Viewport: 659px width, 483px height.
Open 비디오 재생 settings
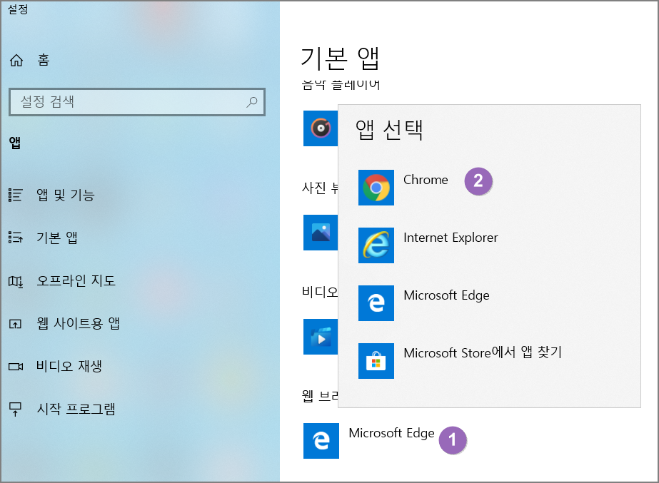pyautogui.click(x=69, y=366)
